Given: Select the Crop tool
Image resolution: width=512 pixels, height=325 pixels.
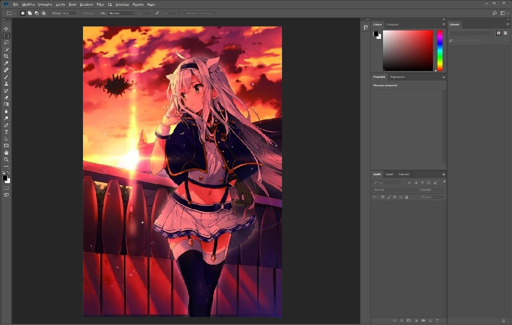Looking at the screenshot, I should pos(6,56).
